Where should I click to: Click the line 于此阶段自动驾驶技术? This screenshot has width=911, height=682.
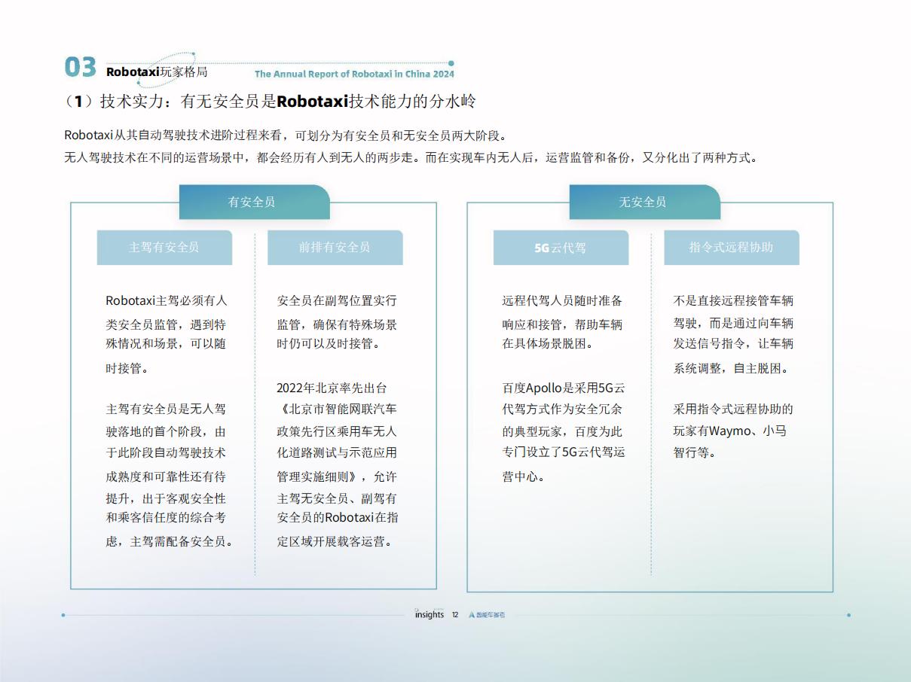[x=166, y=453]
